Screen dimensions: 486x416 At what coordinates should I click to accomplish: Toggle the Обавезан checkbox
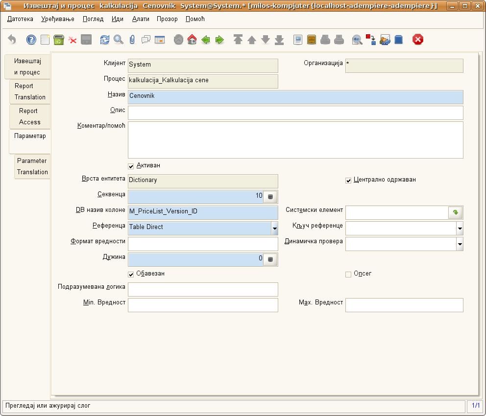tap(131, 274)
